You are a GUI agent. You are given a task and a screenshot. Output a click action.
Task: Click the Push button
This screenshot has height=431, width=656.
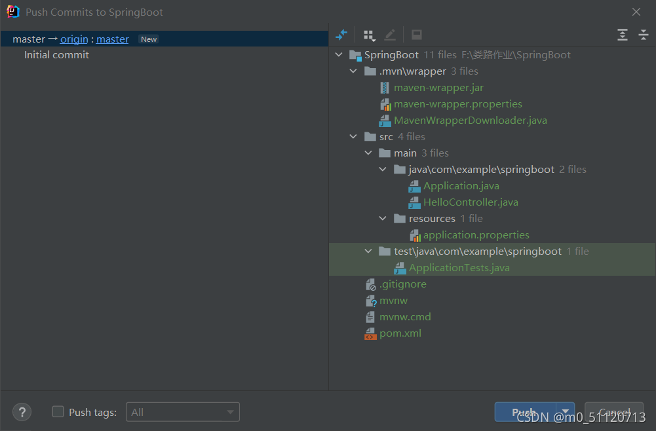[525, 412]
